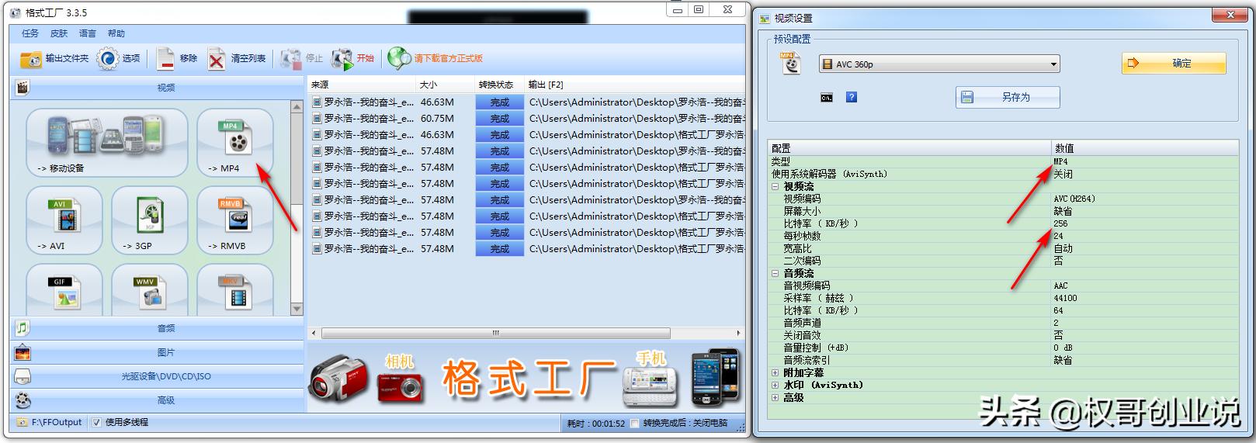Choose the 3GP format tile
This screenshot has width=1256, height=443.
pos(150,220)
